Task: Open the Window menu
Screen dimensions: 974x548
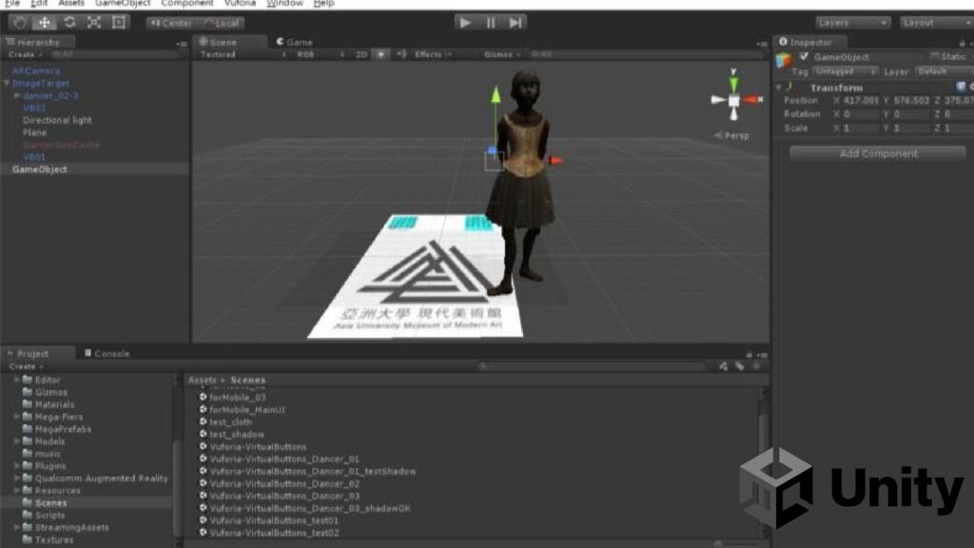Action: [284, 4]
